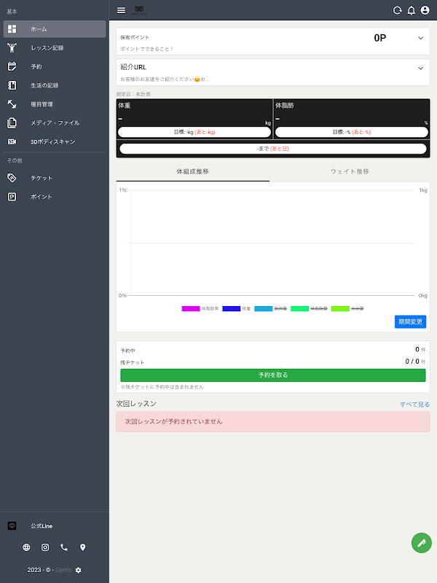The image size is (437, 583).
Task: Click the 次回レッスンが予約されていません alert
Action: point(273,422)
